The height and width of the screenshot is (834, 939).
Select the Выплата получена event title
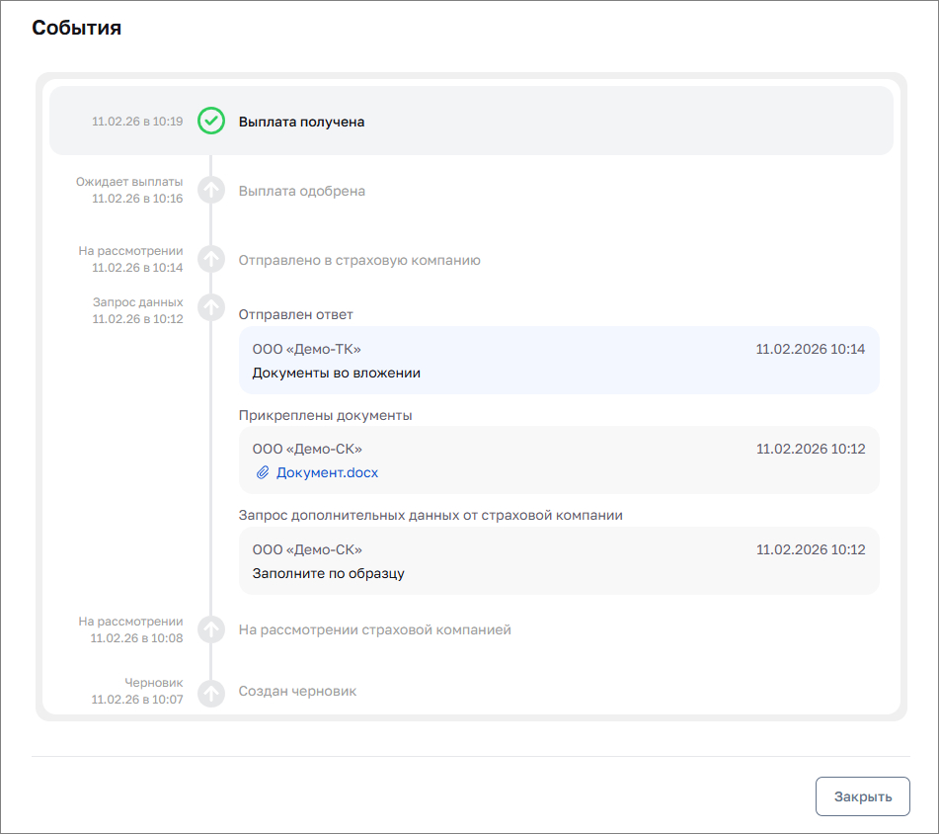301,123
